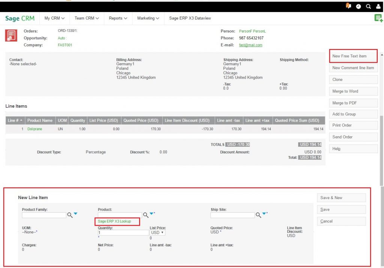Open the notifications icon with orange badge

pyautogui.click(x=348, y=6)
